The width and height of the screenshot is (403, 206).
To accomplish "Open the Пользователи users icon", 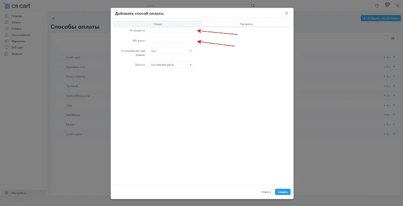I will 7,35.
